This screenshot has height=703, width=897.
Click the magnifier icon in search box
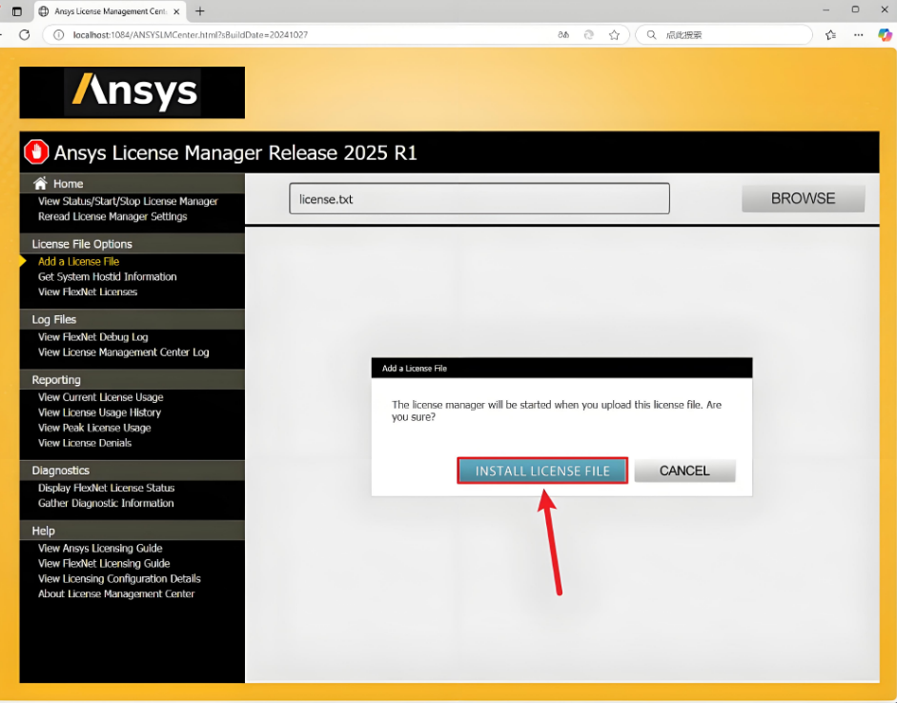(x=651, y=35)
